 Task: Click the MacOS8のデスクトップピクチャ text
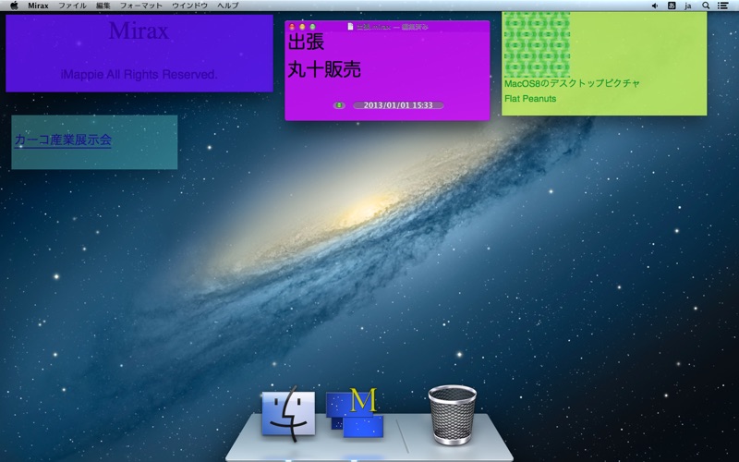(572, 83)
